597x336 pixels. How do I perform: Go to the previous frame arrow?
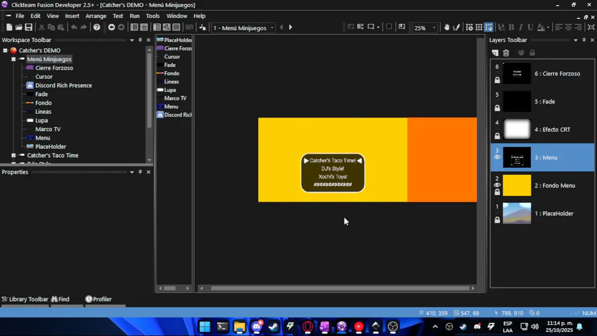(281, 27)
